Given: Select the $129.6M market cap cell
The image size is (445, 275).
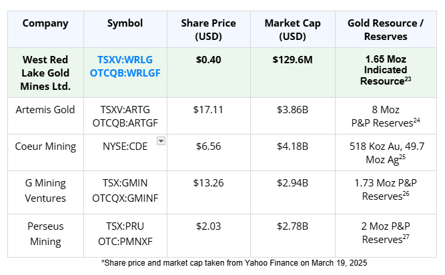Looking at the screenshot, I should click(x=292, y=60).
